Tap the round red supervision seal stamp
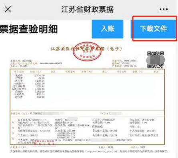Viewport: 178px width, 158px height. tap(87, 51)
